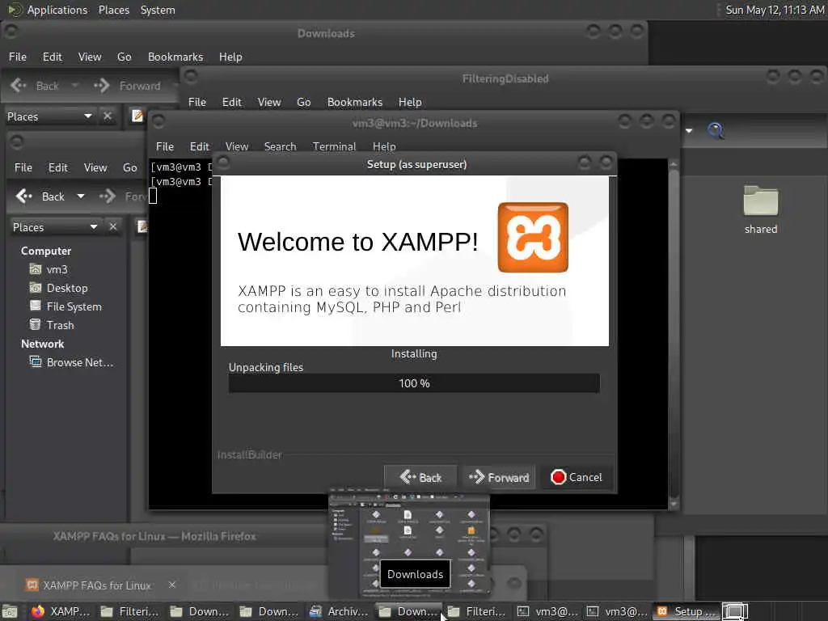828x621 pixels.
Task: Open Go menu in FilteringDisabled window
Action: pos(304,103)
